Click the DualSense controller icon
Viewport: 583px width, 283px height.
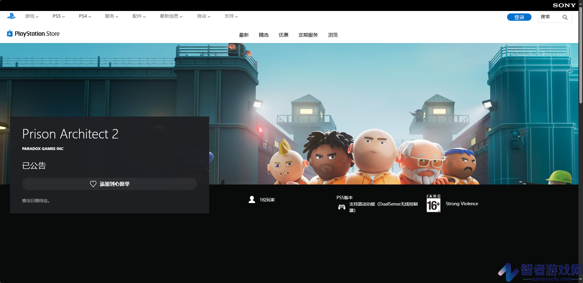click(x=342, y=207)
